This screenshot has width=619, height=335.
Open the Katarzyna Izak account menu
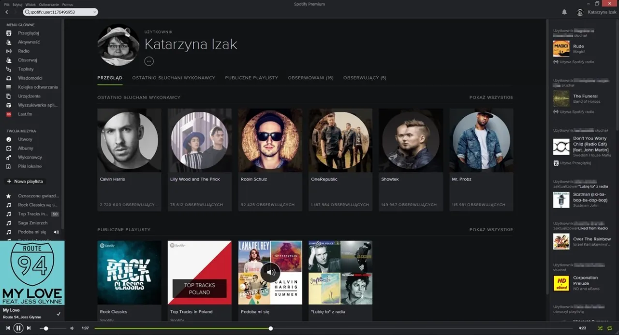(597, 12)
